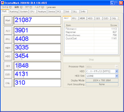Switch to the CPU tab
Image resolution: width=124 pixels, height=112 pixels.
click(33, 12)
